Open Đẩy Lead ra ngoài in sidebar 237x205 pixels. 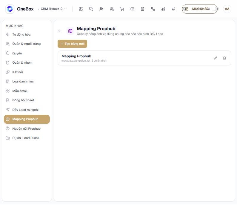click(x=27, y=110)
